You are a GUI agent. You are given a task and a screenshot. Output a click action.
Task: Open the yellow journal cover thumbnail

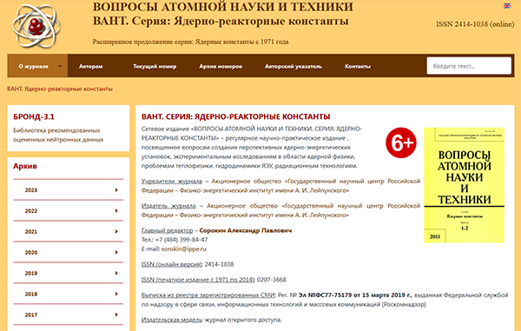tap(465, 185)
